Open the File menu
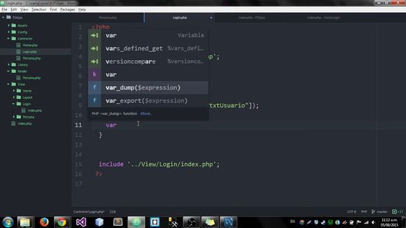 click(x=4, y=9)
